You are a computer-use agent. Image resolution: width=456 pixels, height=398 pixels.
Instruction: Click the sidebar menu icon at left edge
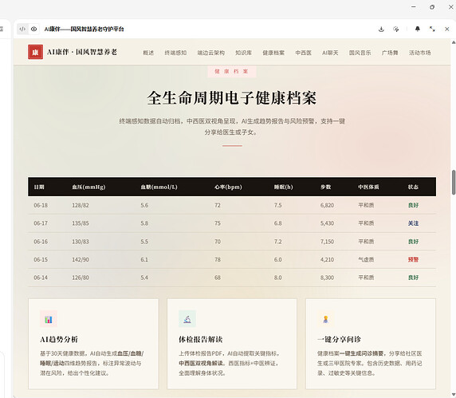[x=1, y=29]
